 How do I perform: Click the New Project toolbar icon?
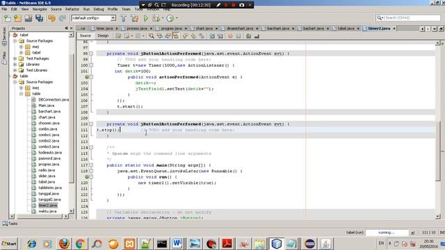pyautogui.click(x=18, y=18)
